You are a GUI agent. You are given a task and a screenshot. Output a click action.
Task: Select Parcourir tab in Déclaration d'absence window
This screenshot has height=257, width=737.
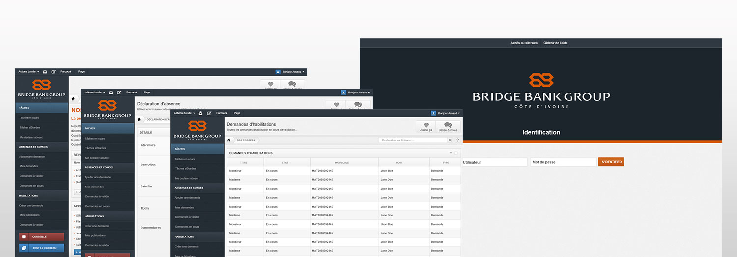pos(132,92)
